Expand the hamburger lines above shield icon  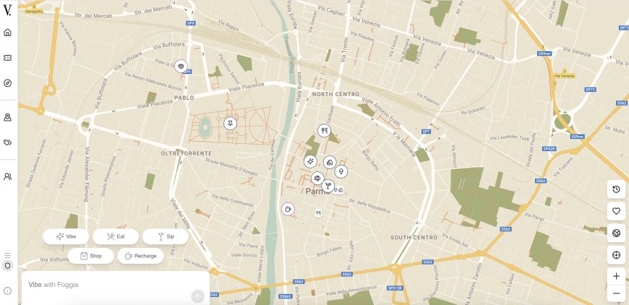(x=7, y=255)
